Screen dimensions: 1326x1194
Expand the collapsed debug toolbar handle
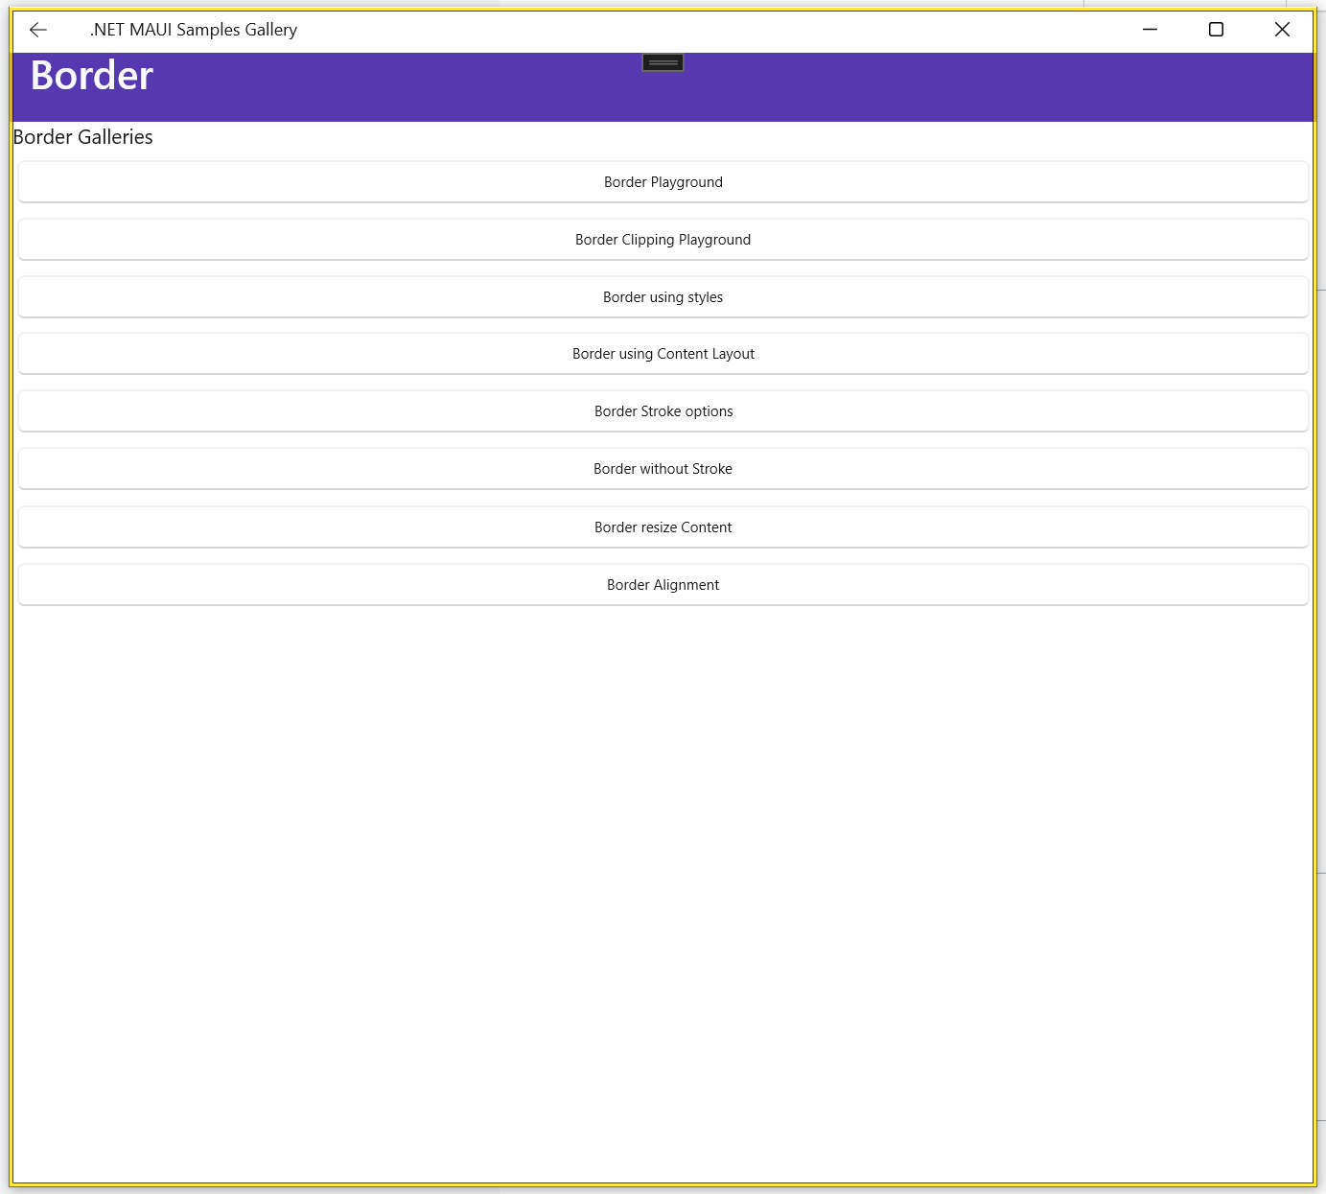tap(663, 63)
